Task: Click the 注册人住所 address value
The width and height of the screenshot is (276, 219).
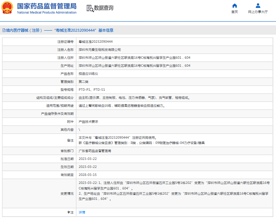Action: click(x=135, y=58)
